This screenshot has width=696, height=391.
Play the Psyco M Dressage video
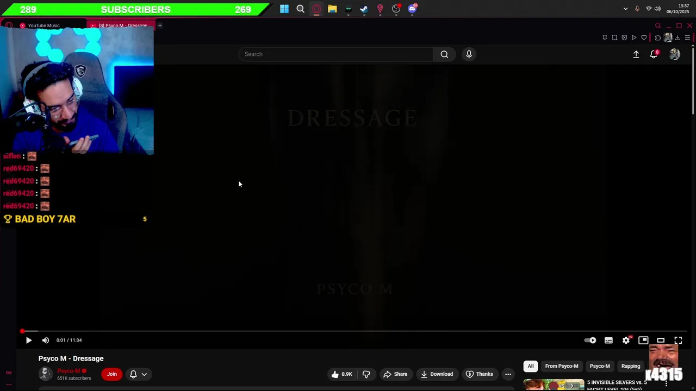pyautogui.click(x=29, y=340)
